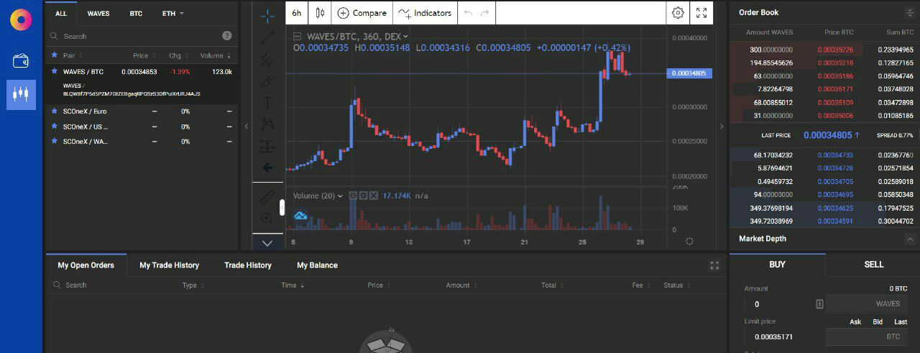Click the chart redo arrow
The height and width of the screenshot is (353, 920).
coord(484,13)
